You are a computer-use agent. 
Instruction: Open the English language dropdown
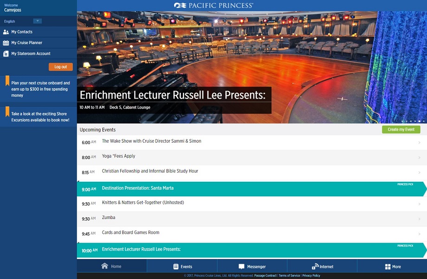point(38,21)
